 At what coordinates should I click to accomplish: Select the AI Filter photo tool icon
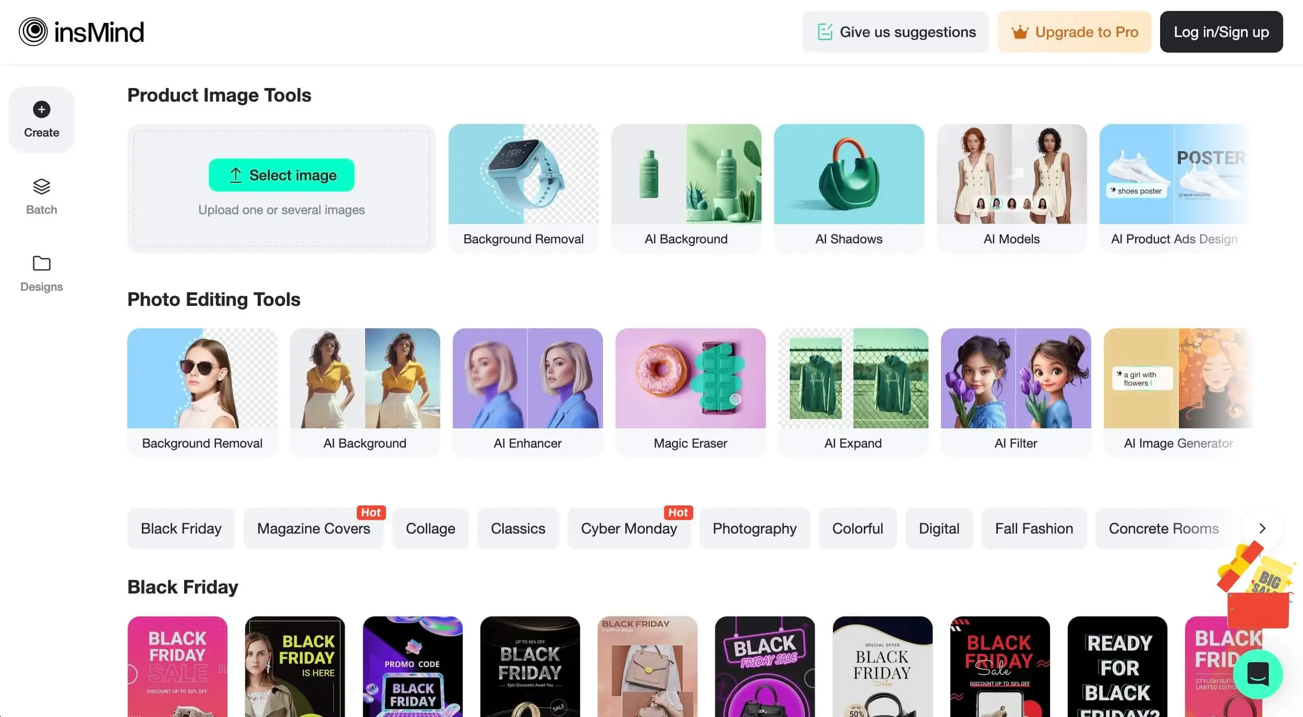pos(1015,377)
